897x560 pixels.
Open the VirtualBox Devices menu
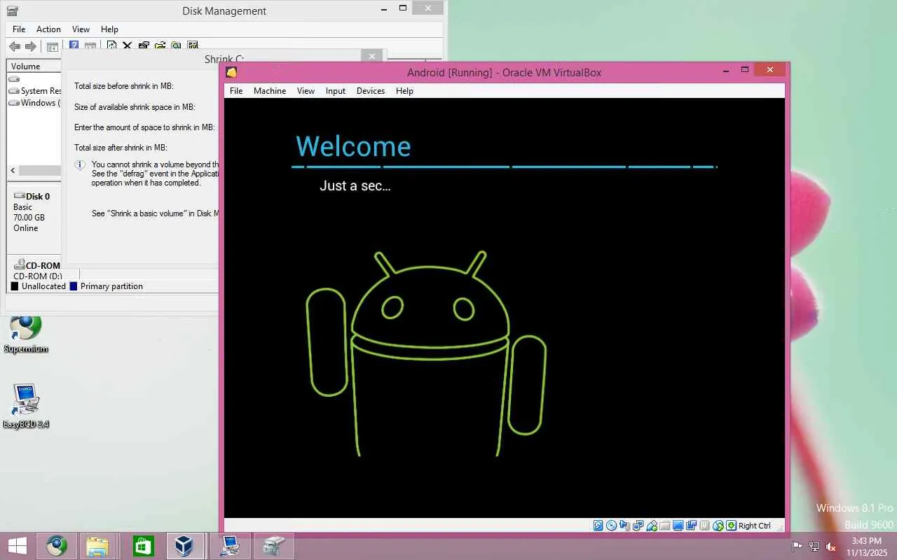[x=371, y=91]
